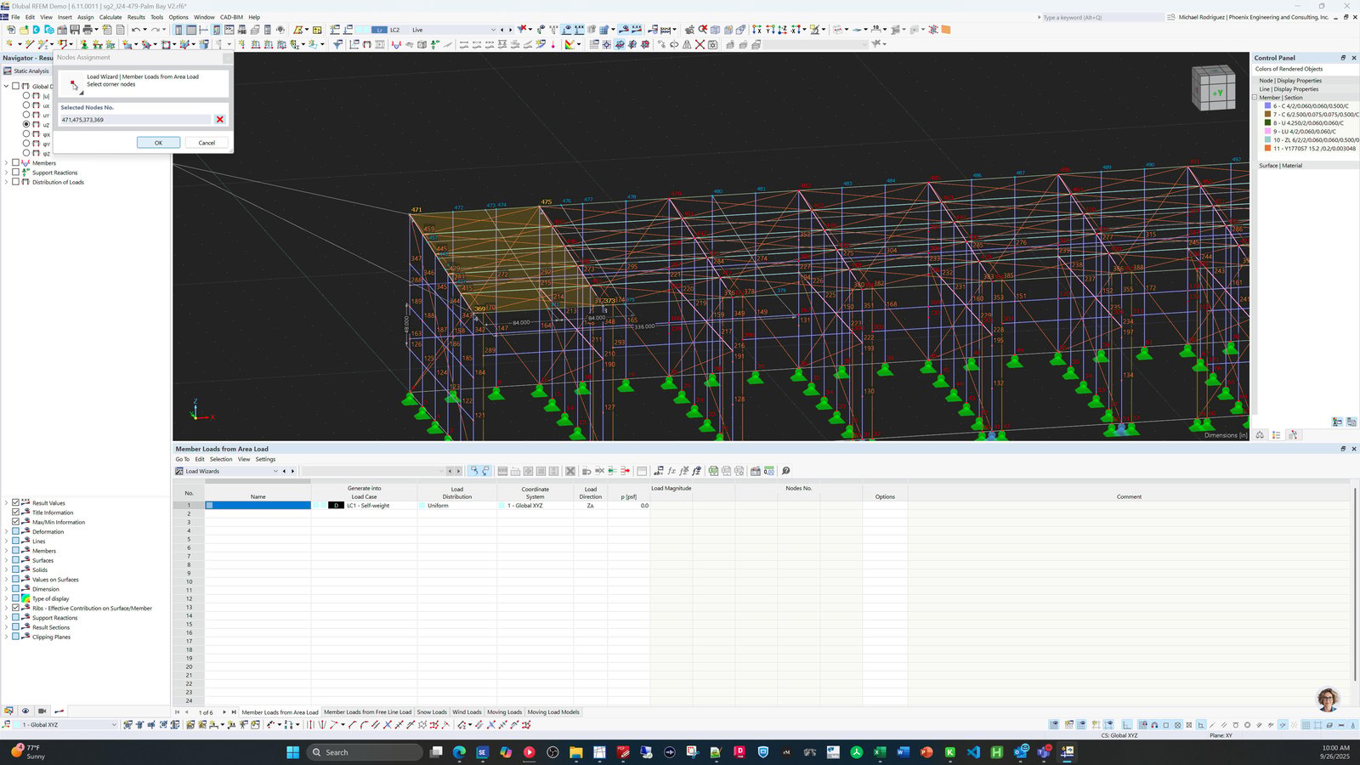Clear selected nodes with the red X icon
This screenshot has width=1360, height=765.
click(x=219, y=120)
